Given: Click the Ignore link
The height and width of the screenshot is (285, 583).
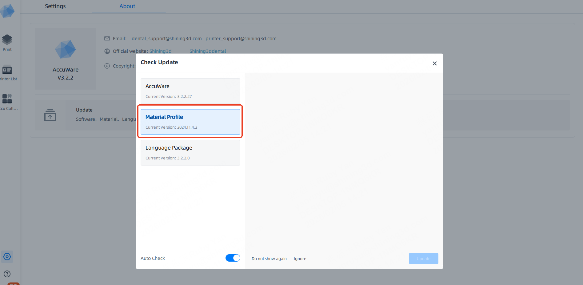Looking at the screenshot, I should point(300,259).
